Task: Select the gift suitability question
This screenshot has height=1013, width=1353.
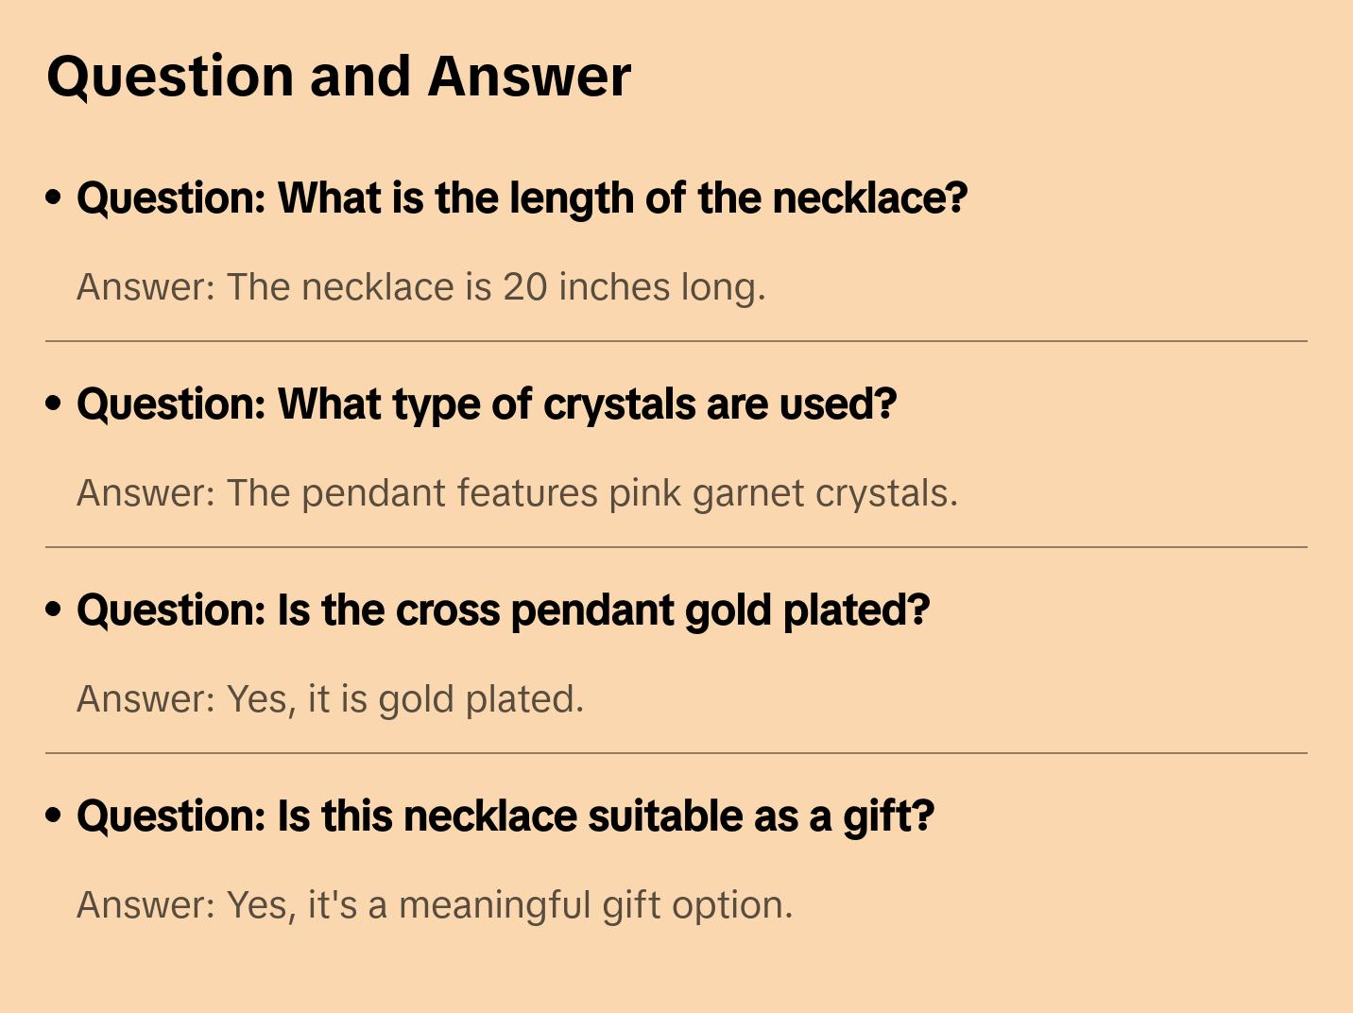Action: (505, 816)
